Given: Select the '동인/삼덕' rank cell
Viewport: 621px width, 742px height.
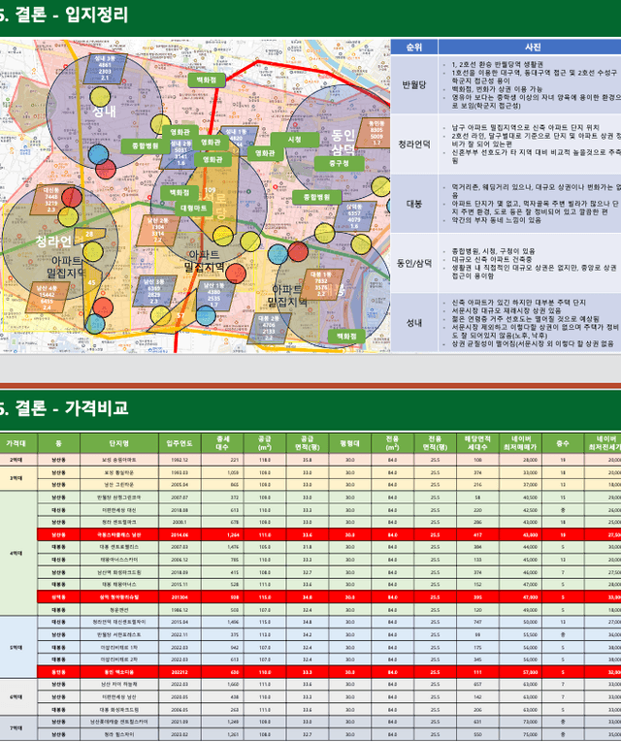Looking at the screenshot, I should tap(414, 263).
